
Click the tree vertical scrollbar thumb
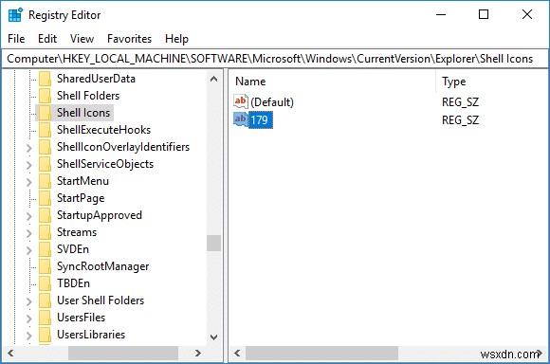point(213,243)
